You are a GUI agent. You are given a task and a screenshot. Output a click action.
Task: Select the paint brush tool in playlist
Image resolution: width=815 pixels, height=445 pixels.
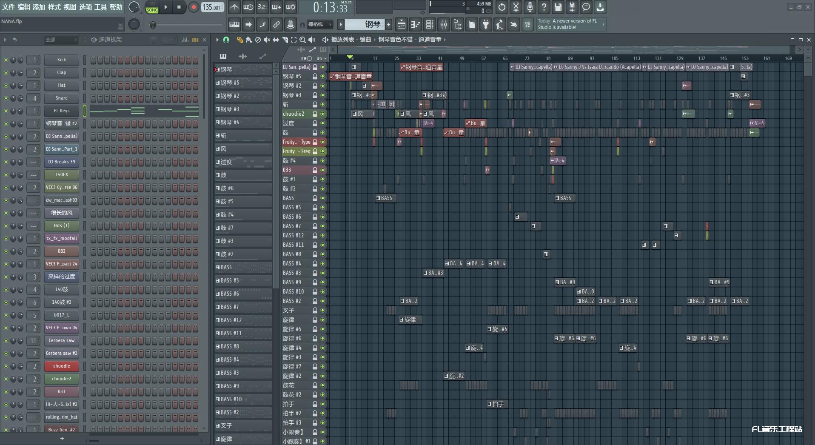click(249, 40)
